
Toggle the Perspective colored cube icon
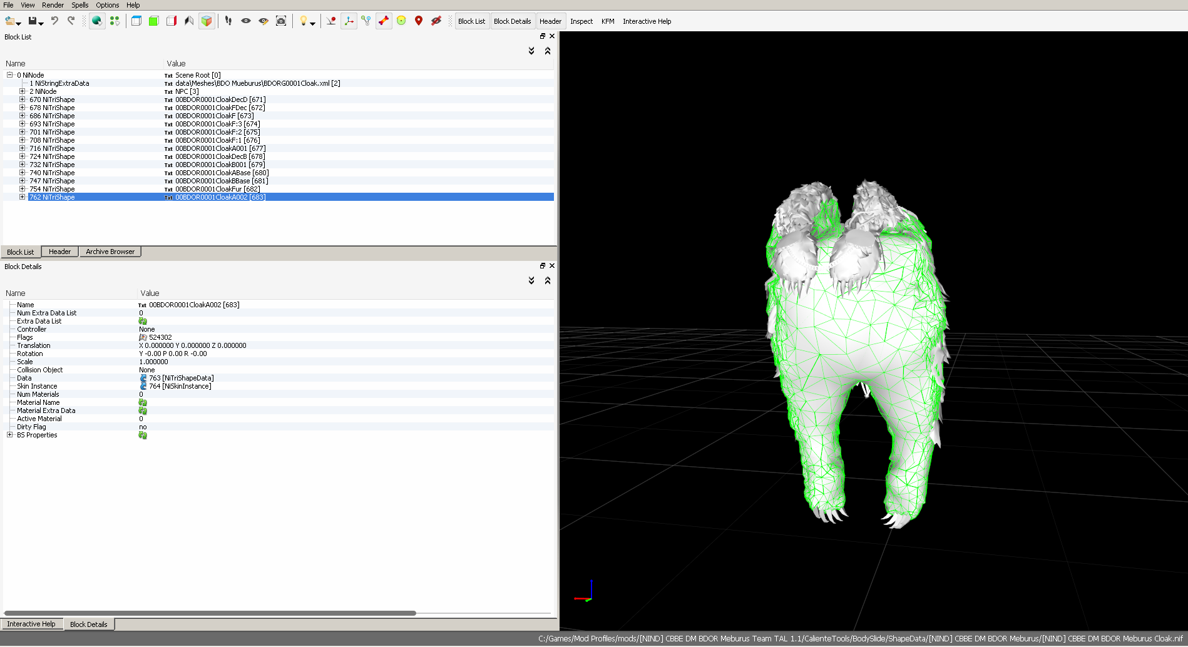[x=207, y=21]
